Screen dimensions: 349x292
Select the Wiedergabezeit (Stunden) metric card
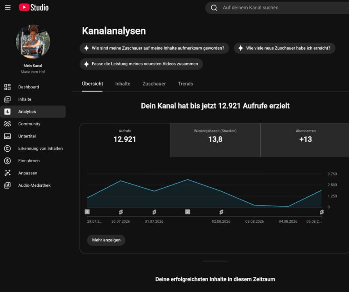pyautogui.click(x=215, y=140)
